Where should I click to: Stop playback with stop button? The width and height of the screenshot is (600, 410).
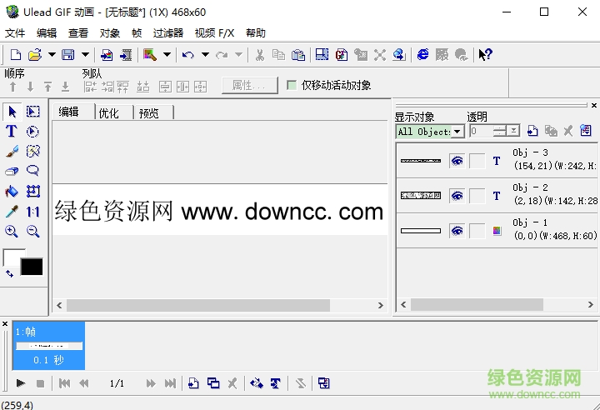40,383
